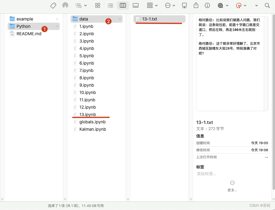
Task: Switch to list view
Action: 110,6
